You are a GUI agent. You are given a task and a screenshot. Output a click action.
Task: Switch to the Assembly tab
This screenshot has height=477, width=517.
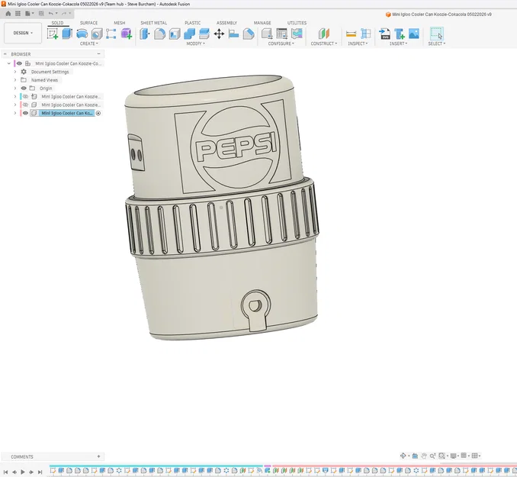pos(226,23)
